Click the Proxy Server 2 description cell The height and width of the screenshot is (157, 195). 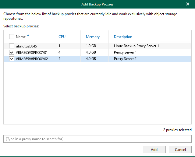pyautogui.click(x=125, y=59)
